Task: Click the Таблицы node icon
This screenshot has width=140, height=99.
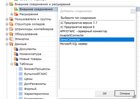Action: click(16, 64)
